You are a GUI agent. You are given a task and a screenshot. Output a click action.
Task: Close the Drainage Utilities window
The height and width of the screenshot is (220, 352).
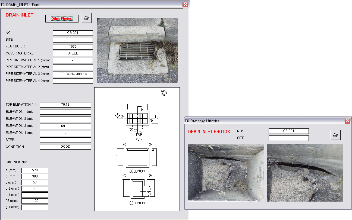coord(347,121)
